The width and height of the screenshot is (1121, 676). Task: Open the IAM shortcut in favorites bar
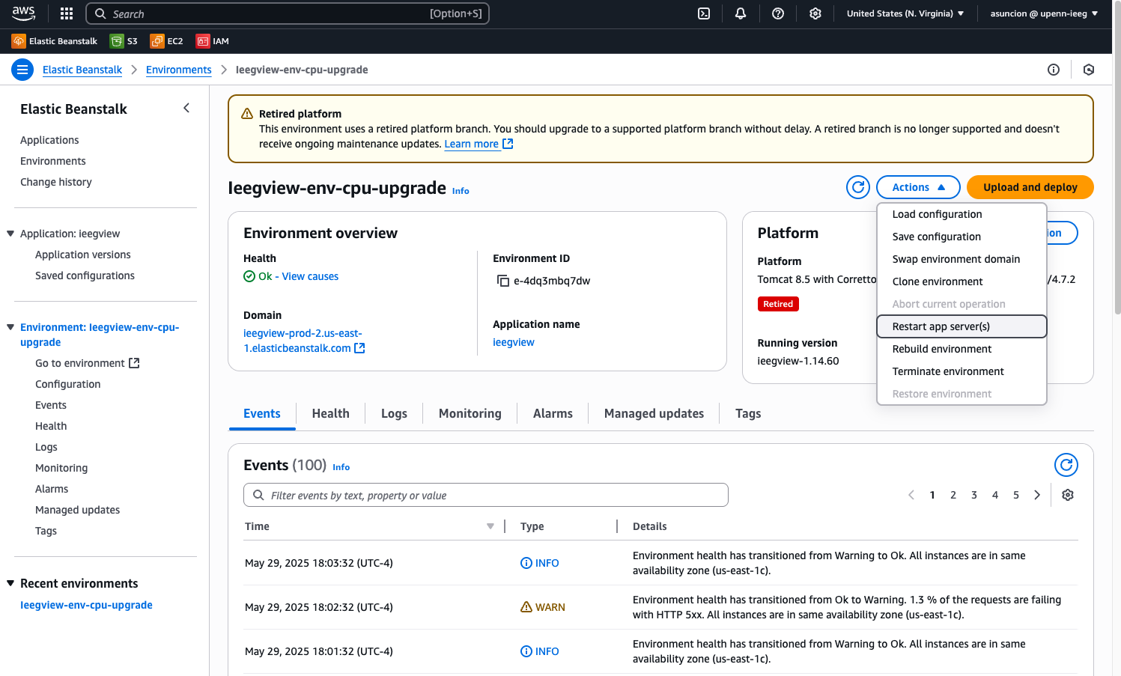pos(213,41)
